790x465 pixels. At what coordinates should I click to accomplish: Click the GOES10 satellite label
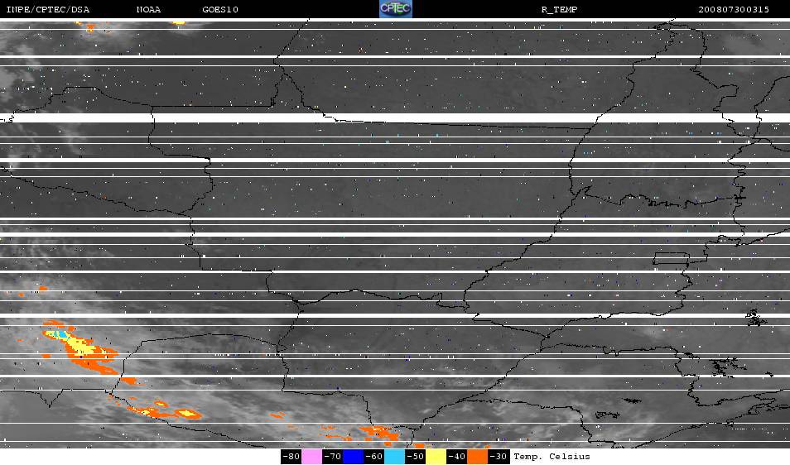[220, 9]
